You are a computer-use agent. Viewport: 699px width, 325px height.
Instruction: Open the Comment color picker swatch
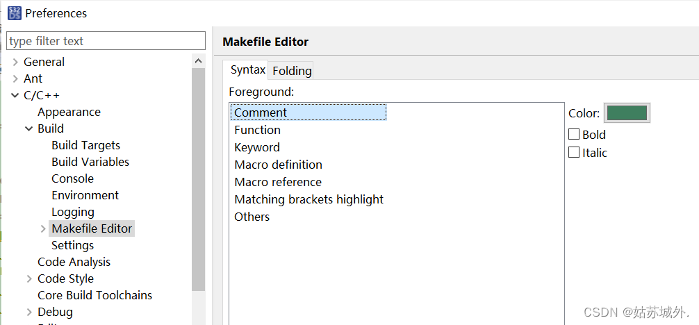tap(627, 112)
